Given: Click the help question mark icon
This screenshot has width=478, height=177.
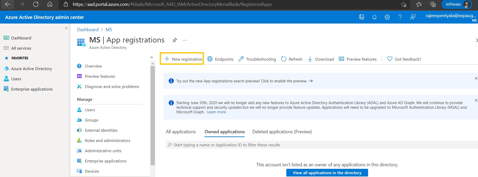Looking at the screenshot, I should pos(400,17).
